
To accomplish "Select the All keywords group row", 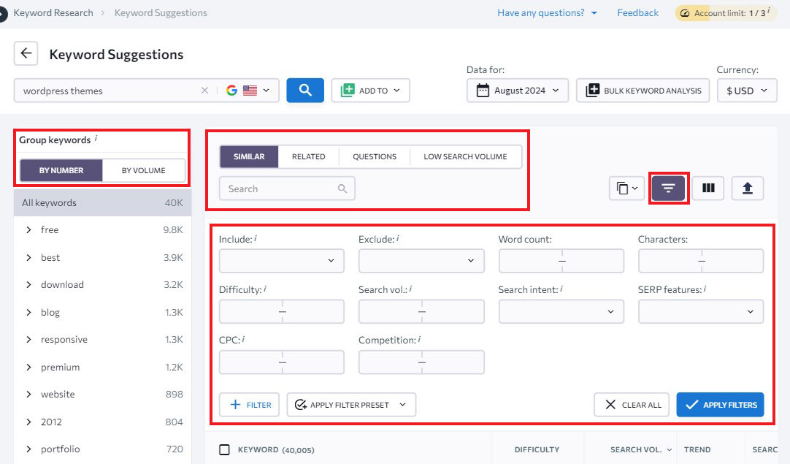I will 102,202.
